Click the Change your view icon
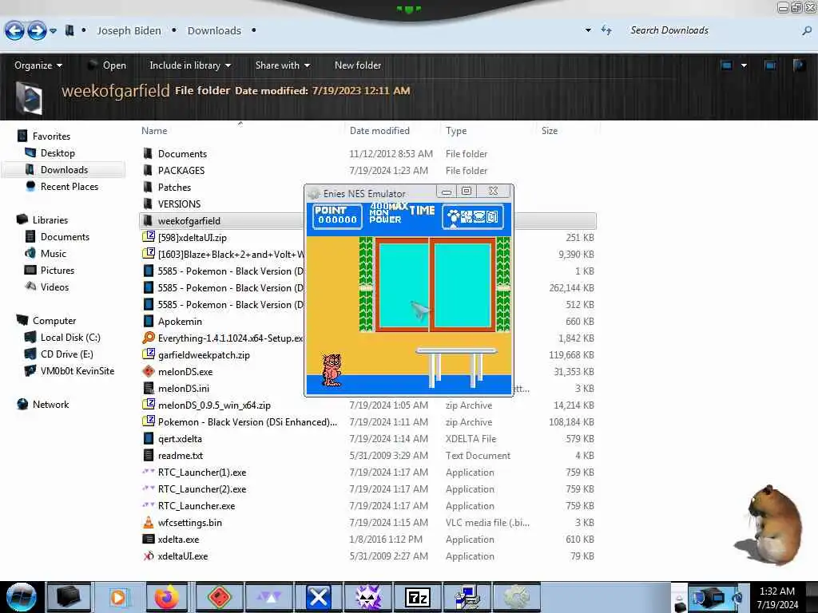818x613 pixels. click(x=726, y=65)
